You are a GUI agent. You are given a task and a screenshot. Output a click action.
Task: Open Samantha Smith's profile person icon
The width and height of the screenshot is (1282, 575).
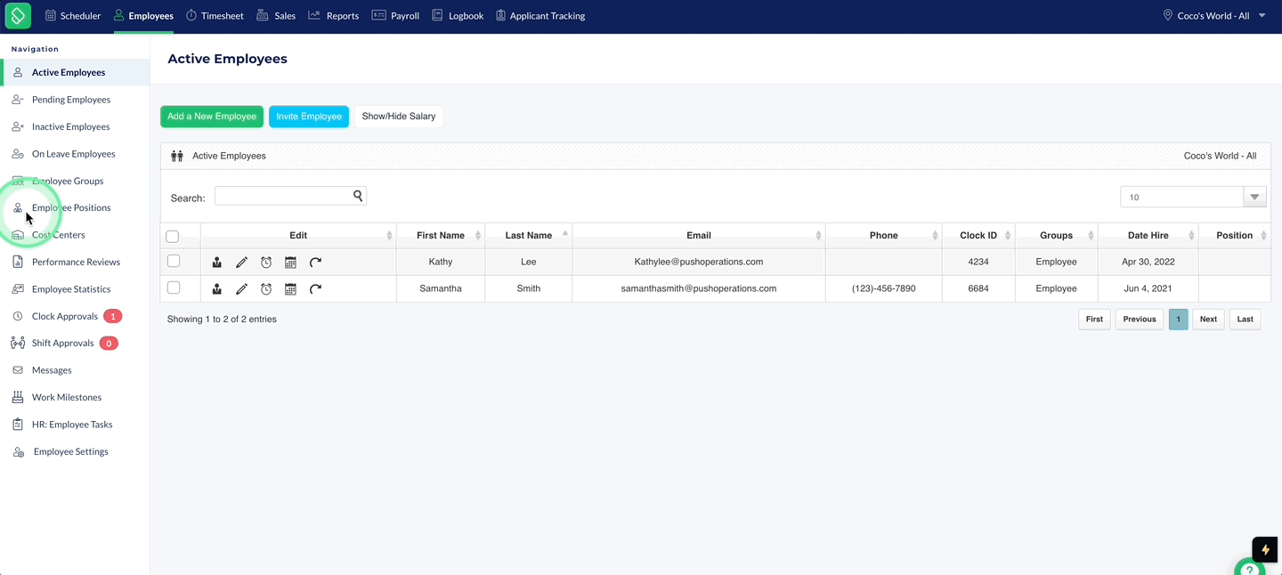pyautogui.click(x=217, y=288)
